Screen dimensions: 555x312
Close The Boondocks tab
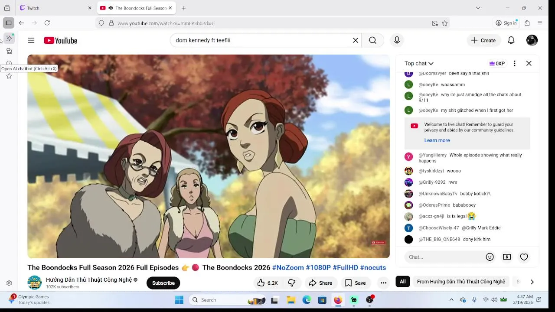pos(170,8)
